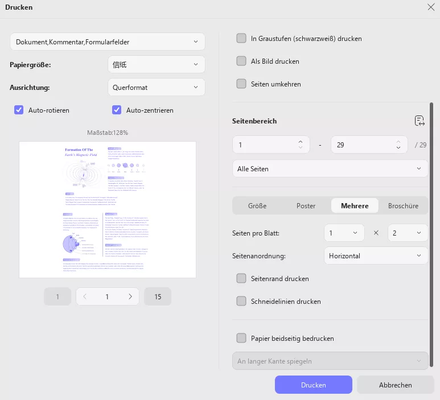Disable the Auto-rotieren checkbox
The image size is (440, 400).
(19, 110)
